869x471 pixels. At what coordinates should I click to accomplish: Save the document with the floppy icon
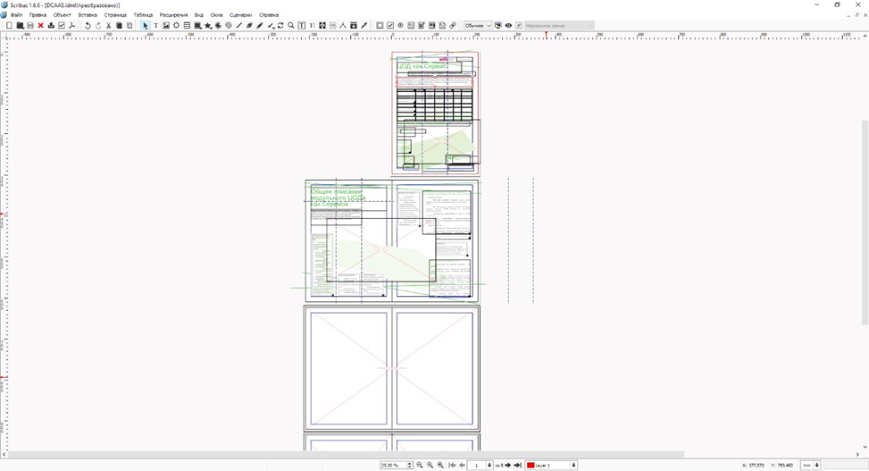click(30, 26)
